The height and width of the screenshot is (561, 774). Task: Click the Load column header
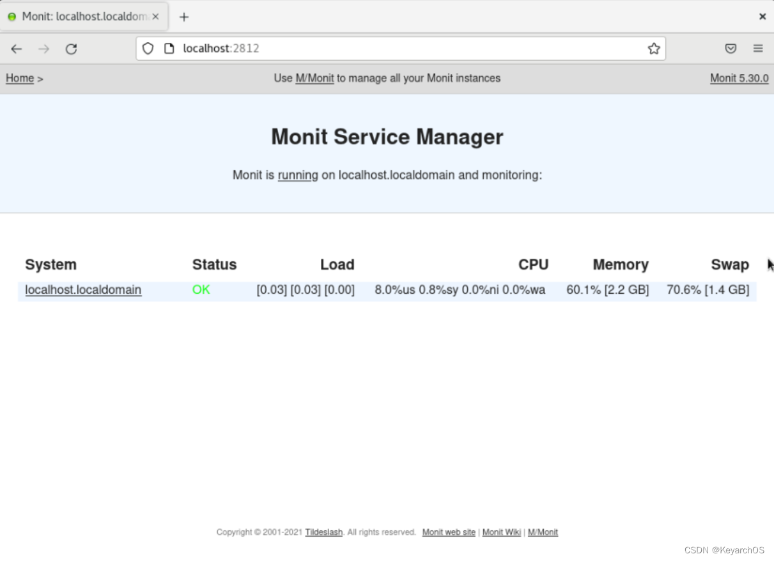tap(337, 265)
